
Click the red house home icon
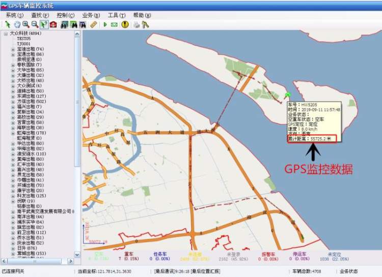tap(53, 24)
